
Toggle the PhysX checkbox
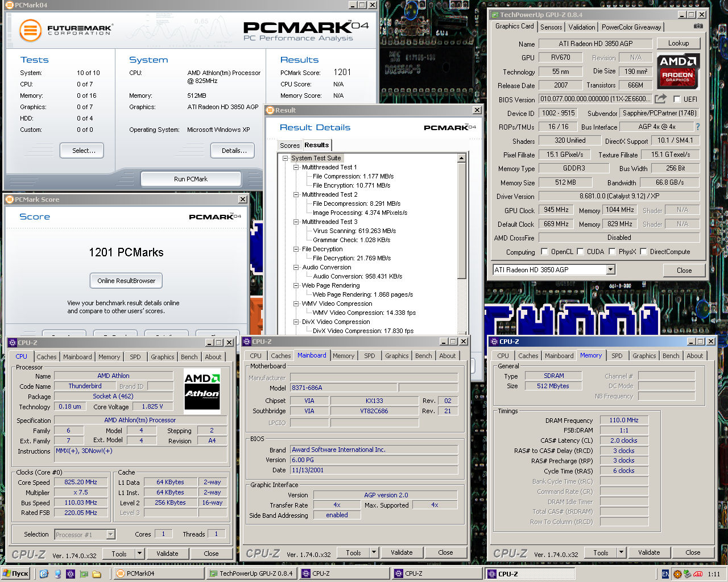612,251
